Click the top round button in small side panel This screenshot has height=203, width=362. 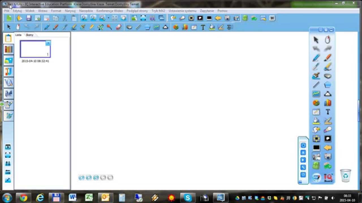pos(303,145)
